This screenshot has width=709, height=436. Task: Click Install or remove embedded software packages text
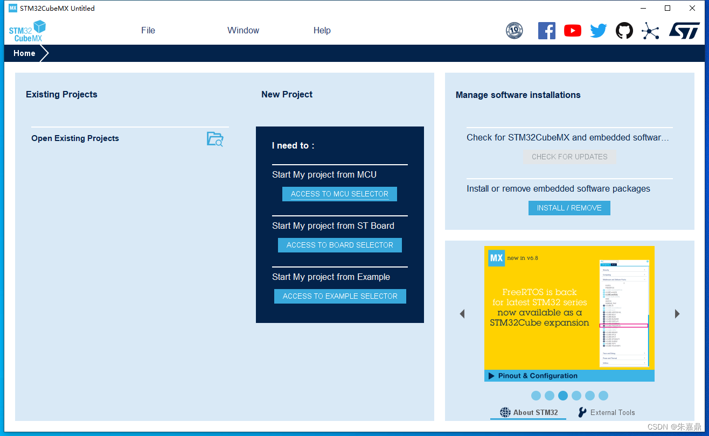[558, 188]
